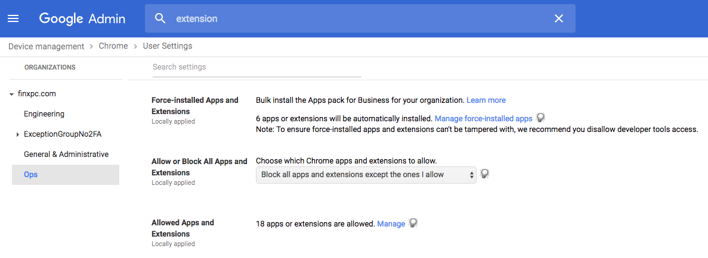This screenshot has height=258, width=708.
Task: Select the Ops organization
Action: [66, 175]
